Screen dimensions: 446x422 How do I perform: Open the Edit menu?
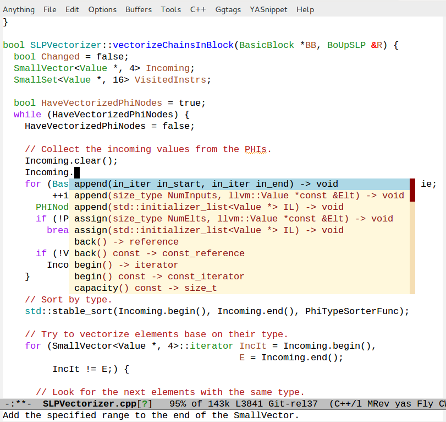point(72,10)
